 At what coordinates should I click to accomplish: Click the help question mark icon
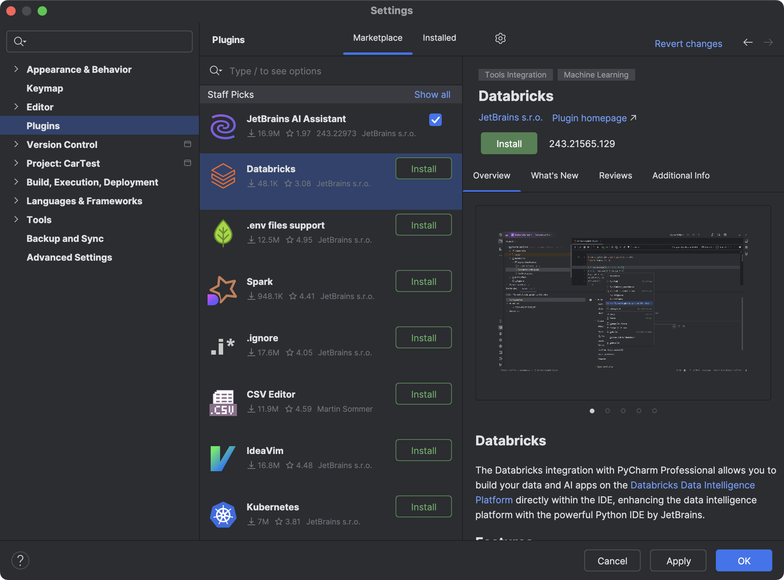click(x=20, y=560)
